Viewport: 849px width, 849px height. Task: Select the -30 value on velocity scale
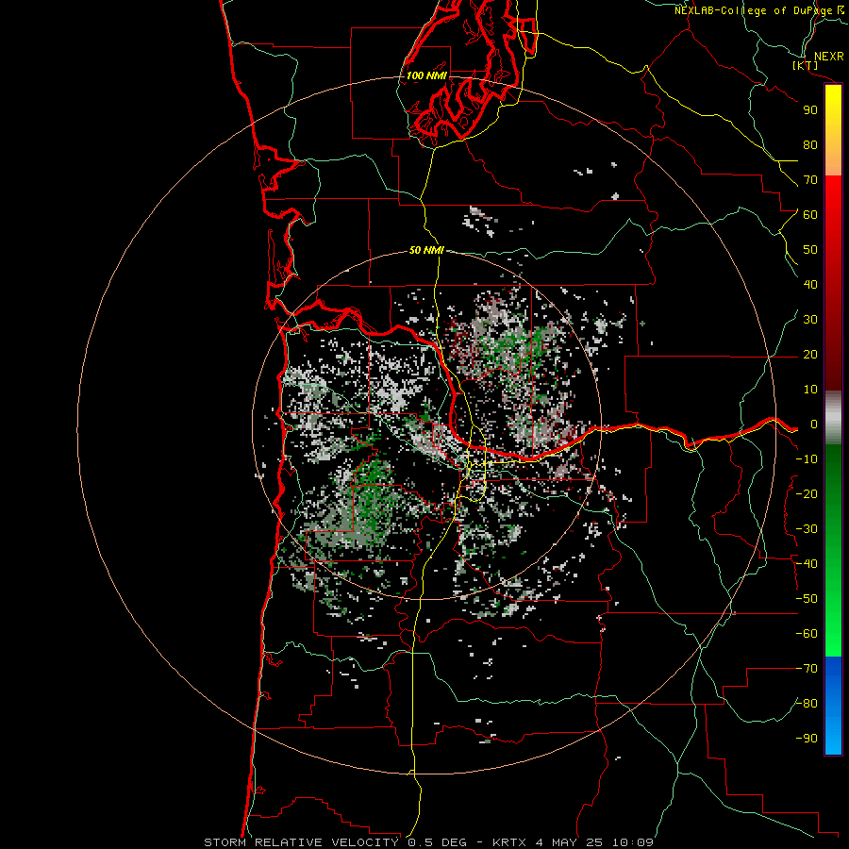tap(807, 529)
